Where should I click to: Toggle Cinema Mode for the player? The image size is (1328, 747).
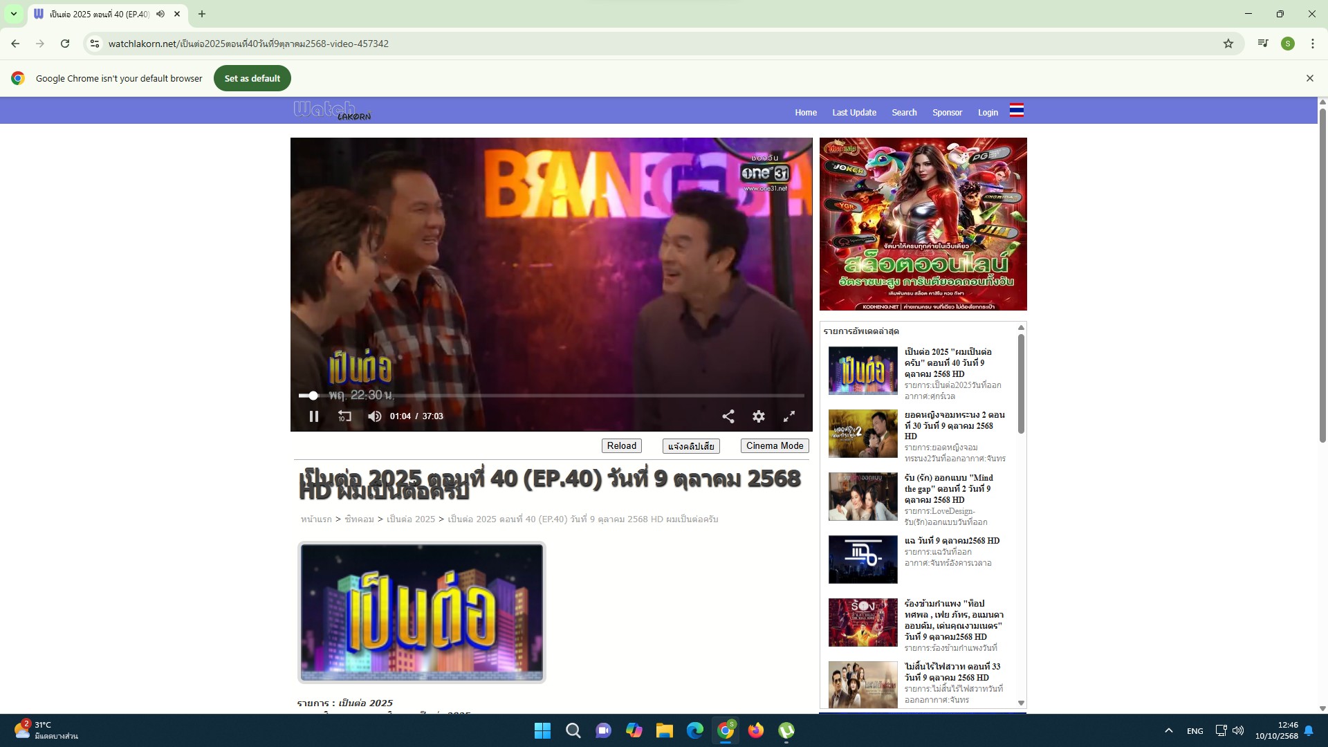click(774, 446)
